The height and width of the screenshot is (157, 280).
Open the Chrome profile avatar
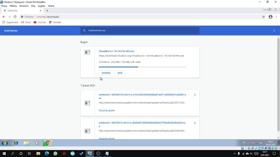coord(270,17)
